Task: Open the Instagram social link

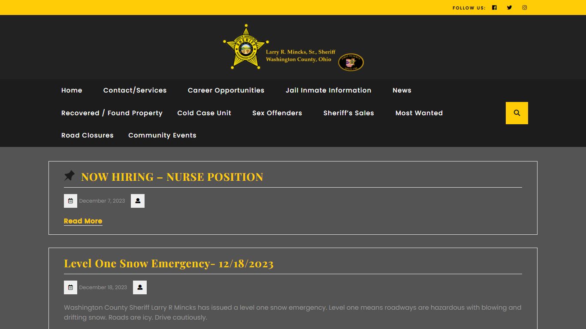Action: (x=524, y=7)
